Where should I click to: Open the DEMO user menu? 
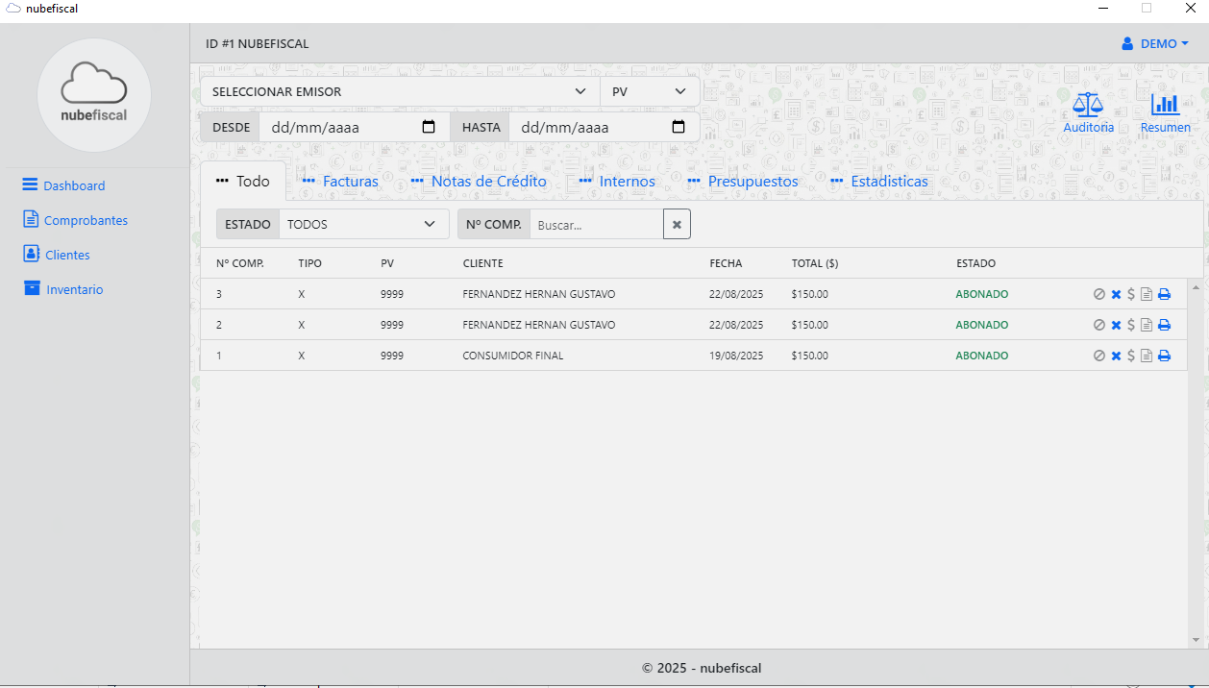[1155, 44]
